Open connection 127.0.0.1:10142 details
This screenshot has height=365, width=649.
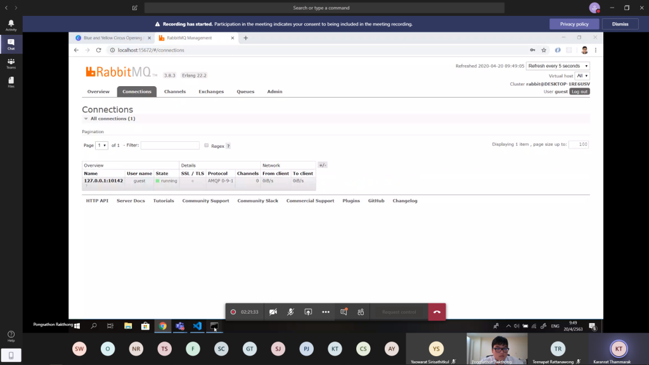(x=103, y=181)
